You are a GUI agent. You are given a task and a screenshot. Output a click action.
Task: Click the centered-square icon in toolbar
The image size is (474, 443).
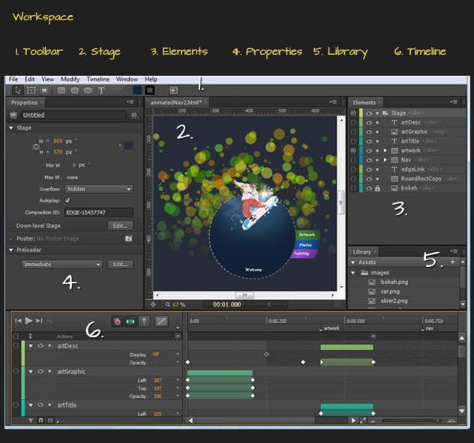pyautogui.click(x=173, y=90)
